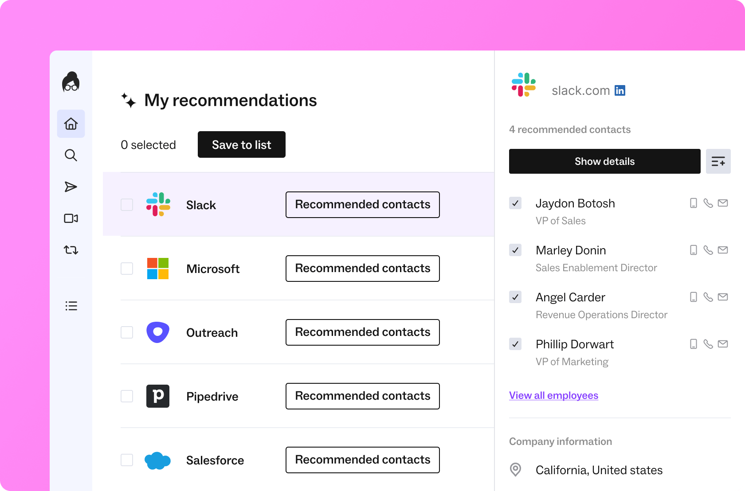Click the sync arrows sidebar icon
Screen dimensions: 745x491
(x=71, y=250)
